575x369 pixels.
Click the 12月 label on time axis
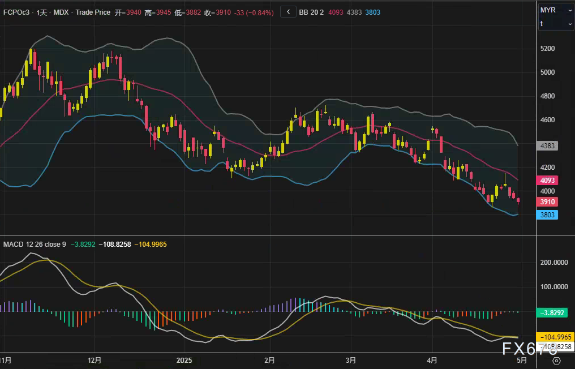tap(95, 360)
